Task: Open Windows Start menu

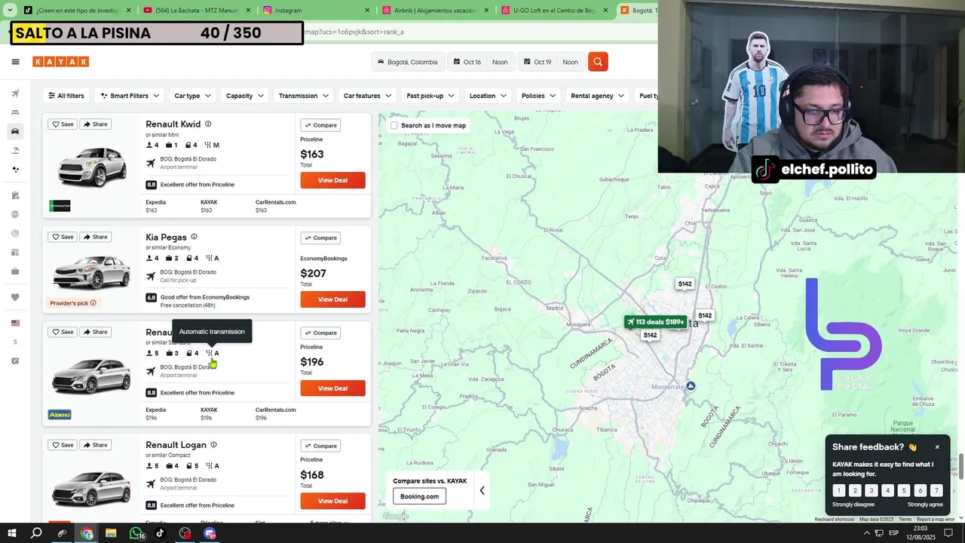Action: (11, 533)
